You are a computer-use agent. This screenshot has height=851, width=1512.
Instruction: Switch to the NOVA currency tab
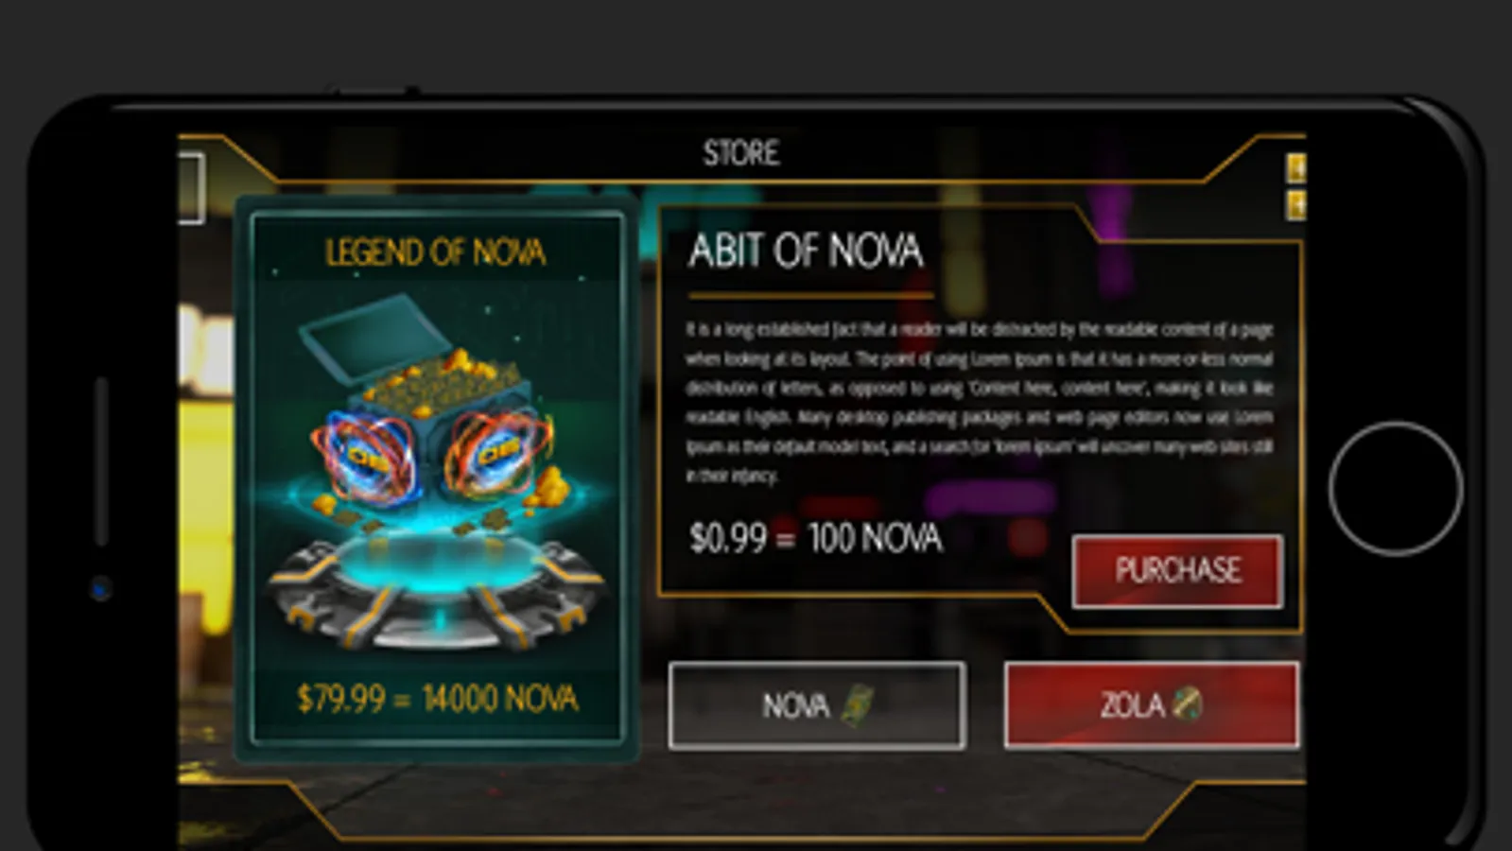(817, 705)
